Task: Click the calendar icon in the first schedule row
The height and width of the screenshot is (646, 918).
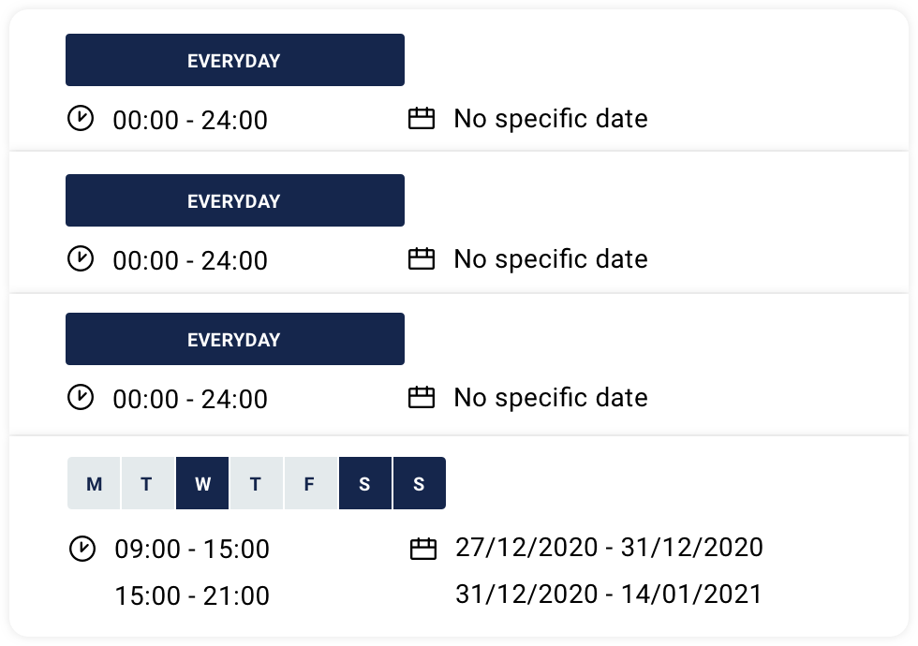Action: click(x=422, y=119)
